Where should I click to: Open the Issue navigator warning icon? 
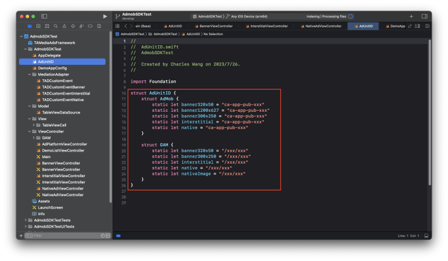[64, 26]
